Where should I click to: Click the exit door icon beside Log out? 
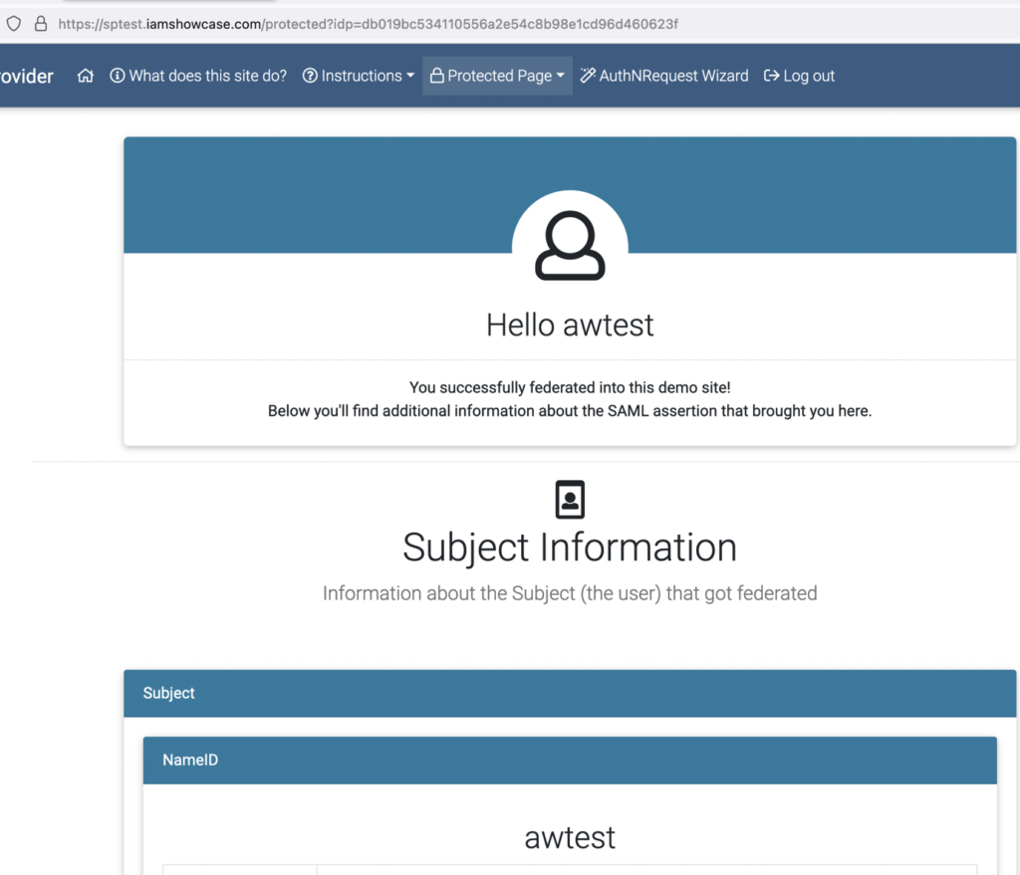772,75
